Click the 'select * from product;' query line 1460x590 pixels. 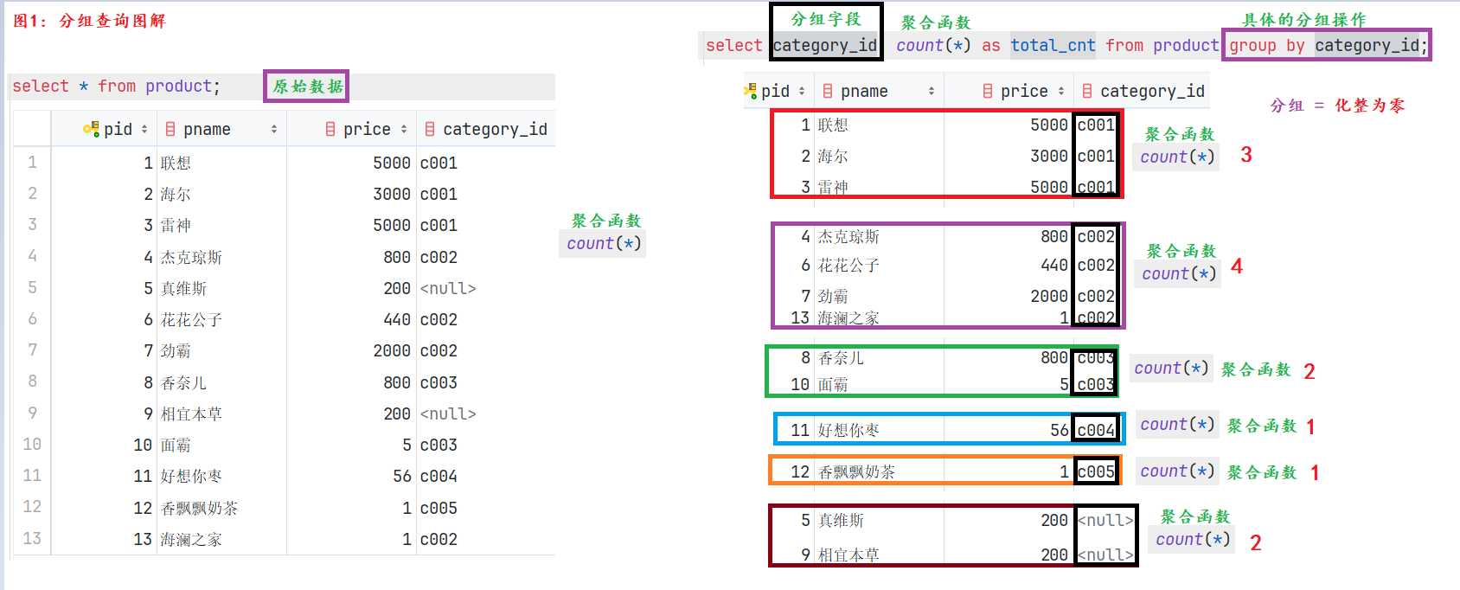(116, 86)
